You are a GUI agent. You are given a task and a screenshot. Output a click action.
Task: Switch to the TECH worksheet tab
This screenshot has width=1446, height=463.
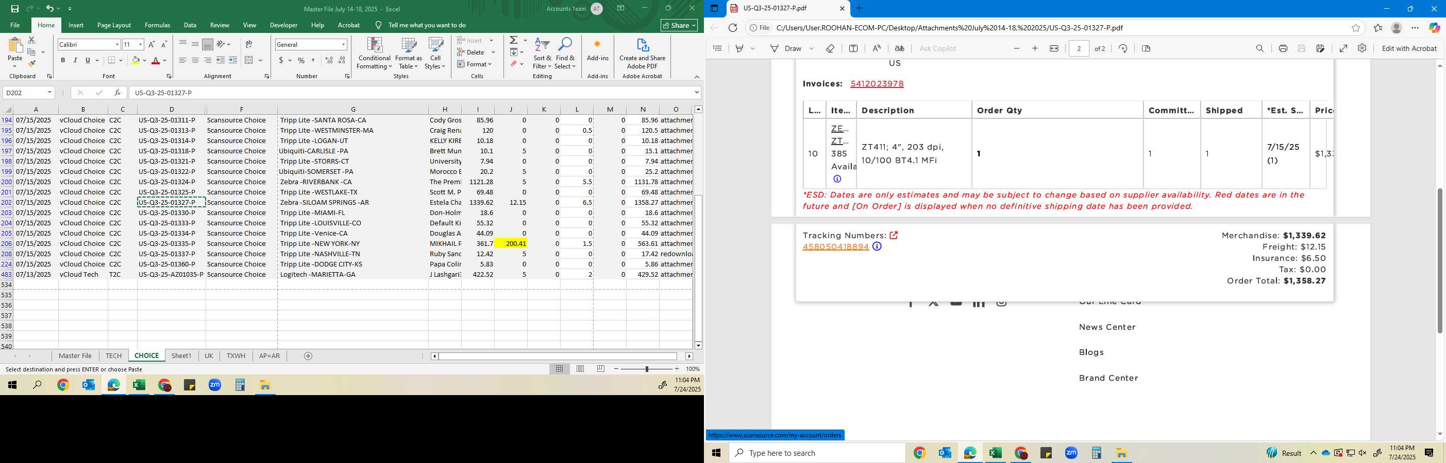pos(113,356)
